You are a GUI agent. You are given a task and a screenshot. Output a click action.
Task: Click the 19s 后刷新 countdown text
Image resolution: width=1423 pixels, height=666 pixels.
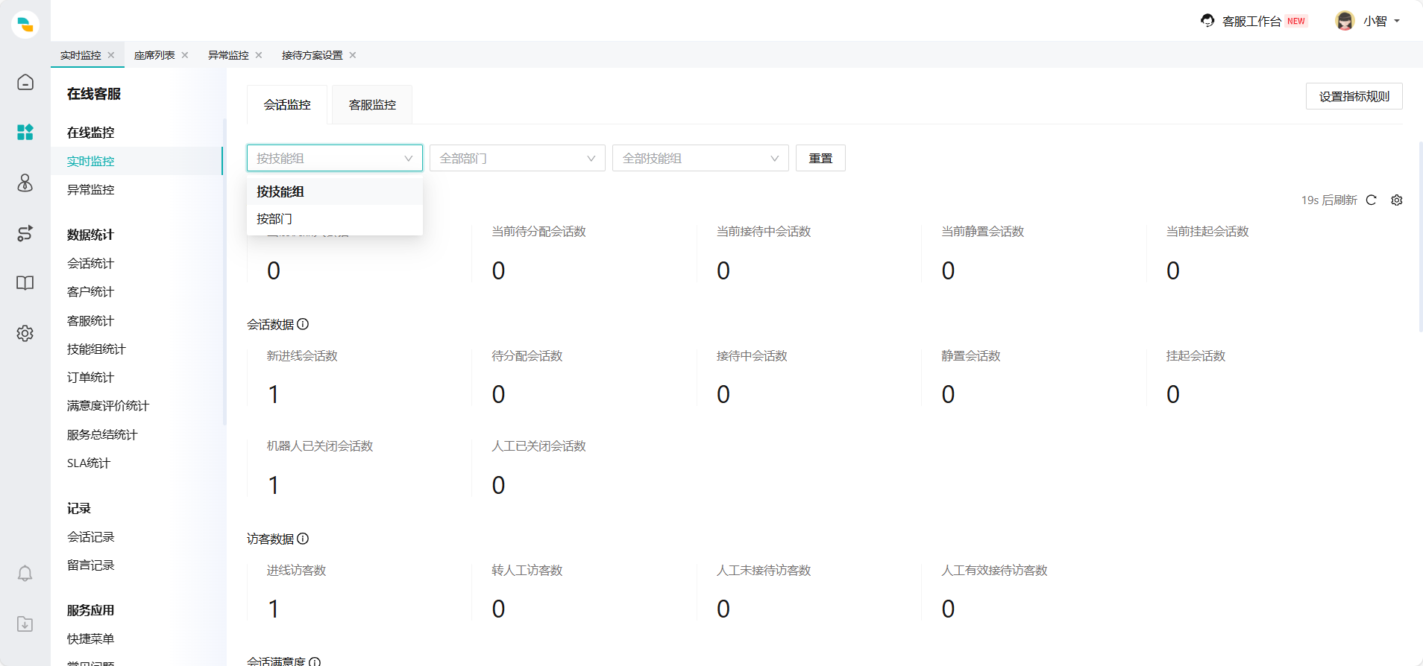click(1329, 200)
